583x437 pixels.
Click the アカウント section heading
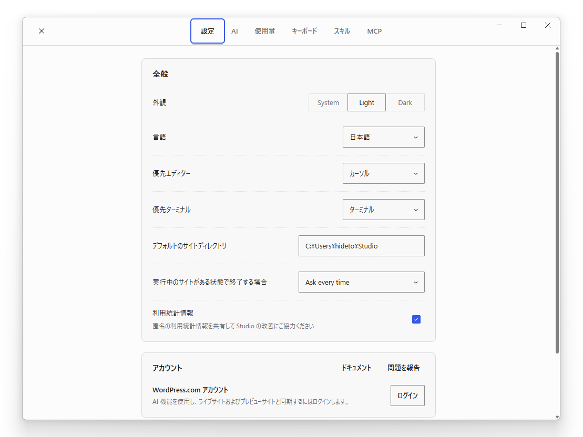(x=167, y=368)
